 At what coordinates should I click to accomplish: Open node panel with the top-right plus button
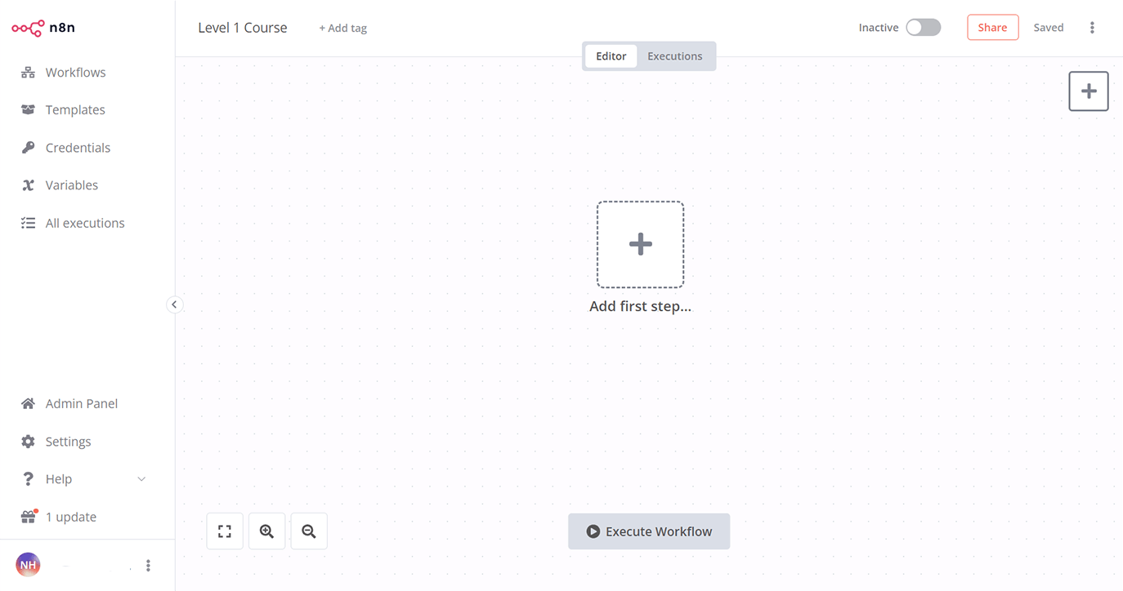pos(1088,91)
